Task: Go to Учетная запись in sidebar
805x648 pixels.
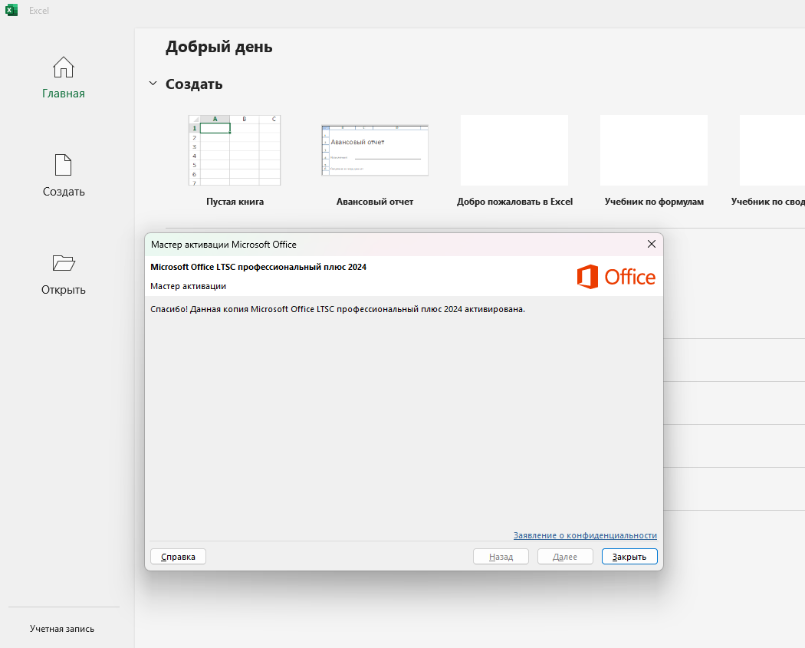Action: (x=62, y=629)
